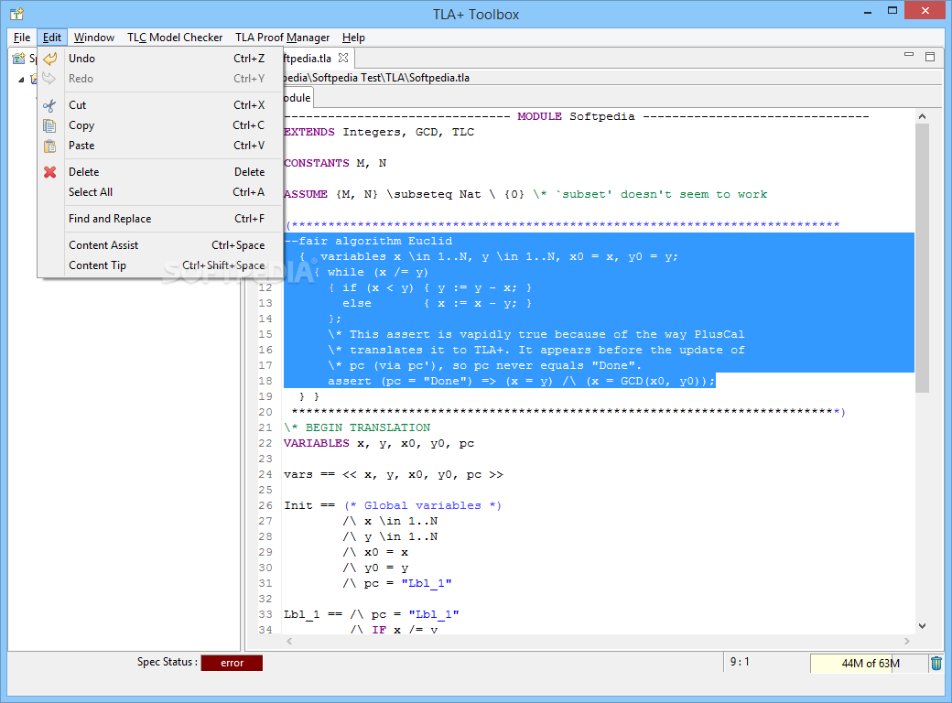Close the Softpedia.tla editor tab
Image resolution: width=952 pixels, height=703 pixels.
point(343,58)
